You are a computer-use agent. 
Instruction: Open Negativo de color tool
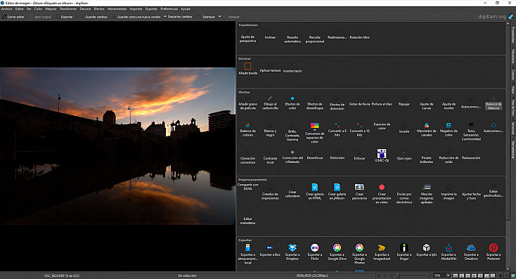pos(449,129)
